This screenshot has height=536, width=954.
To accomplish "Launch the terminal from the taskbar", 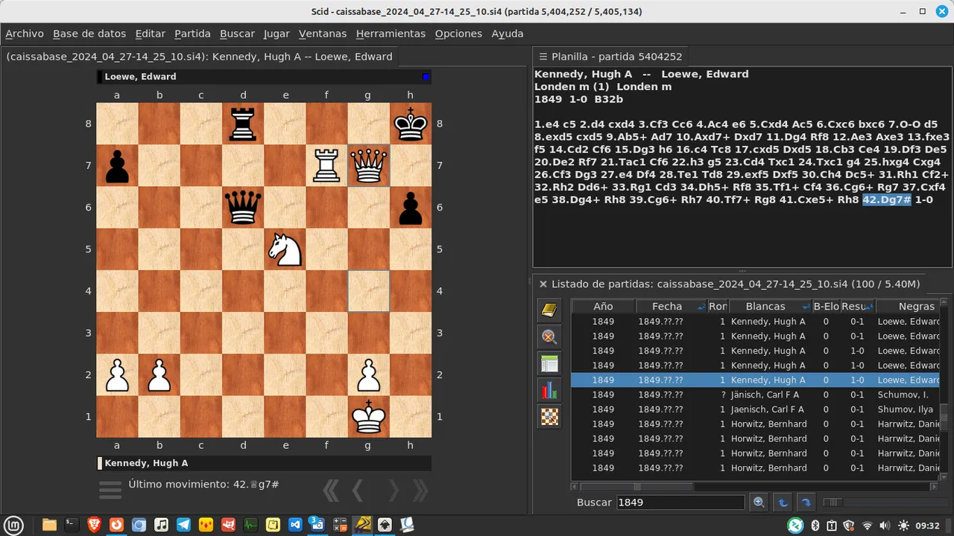I will click(x=72, y=525).
